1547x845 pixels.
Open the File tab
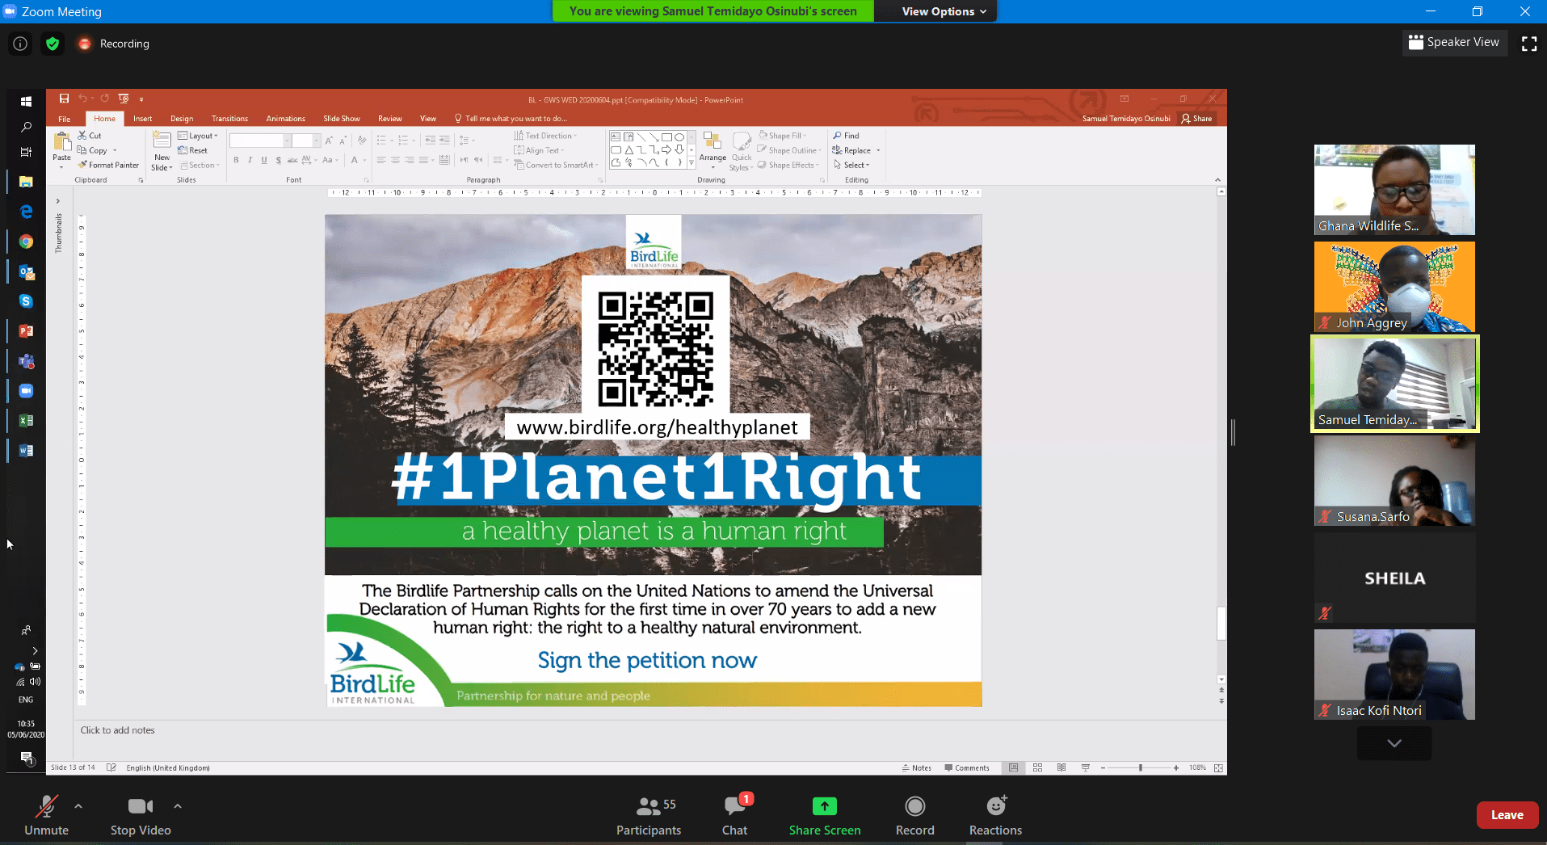click(x=65, y=119)
